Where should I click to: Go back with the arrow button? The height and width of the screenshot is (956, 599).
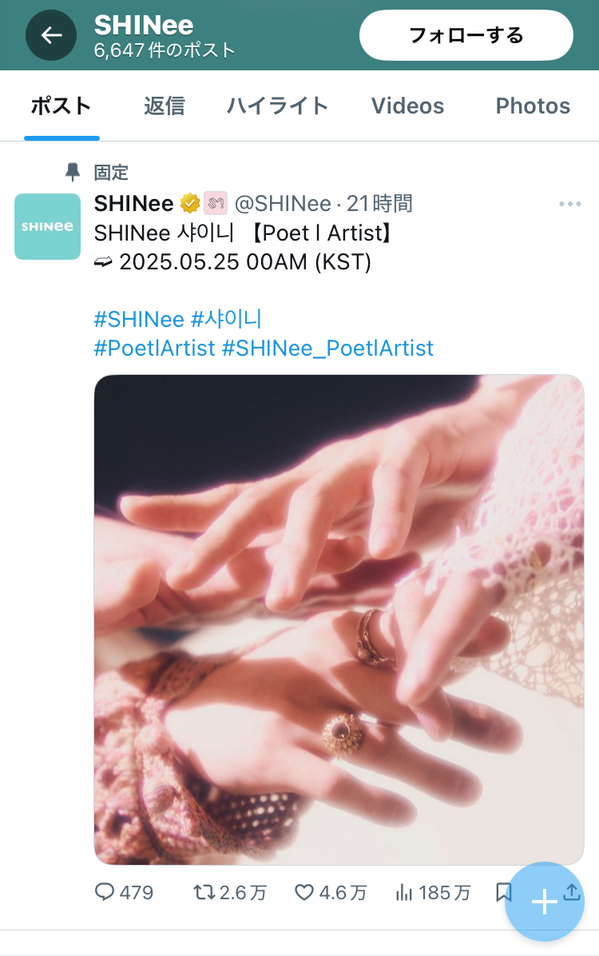[x=51, y=35]
